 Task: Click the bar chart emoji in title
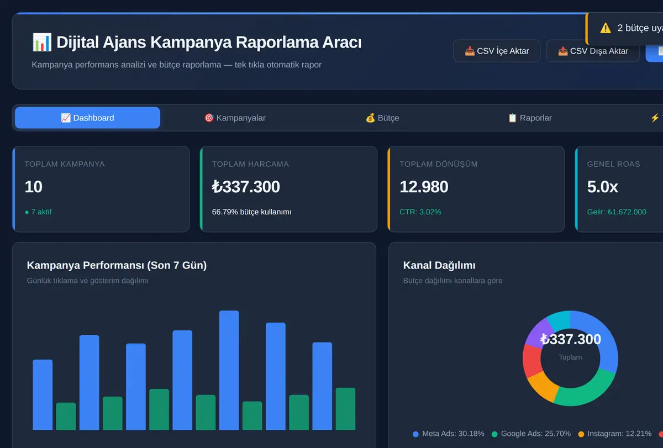click(42, 42)
